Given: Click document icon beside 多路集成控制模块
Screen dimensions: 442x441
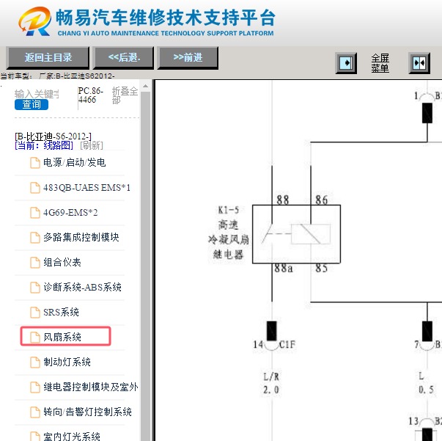Looking at the screenshot, I should click(35, 238).
